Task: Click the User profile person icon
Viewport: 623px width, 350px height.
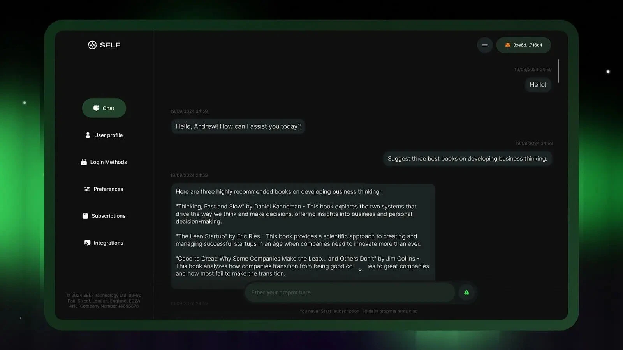Action: coord(88,135)
